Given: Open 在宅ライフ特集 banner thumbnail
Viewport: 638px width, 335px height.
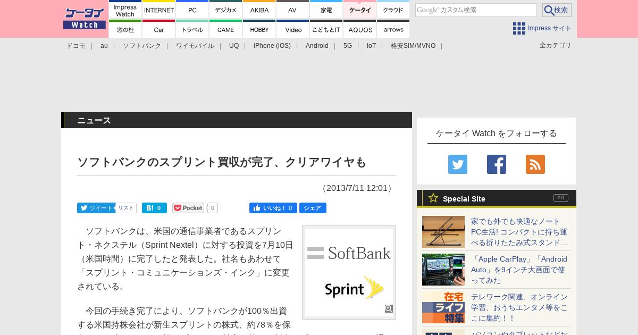Looking at the screenshot, I should pos(443,307).
